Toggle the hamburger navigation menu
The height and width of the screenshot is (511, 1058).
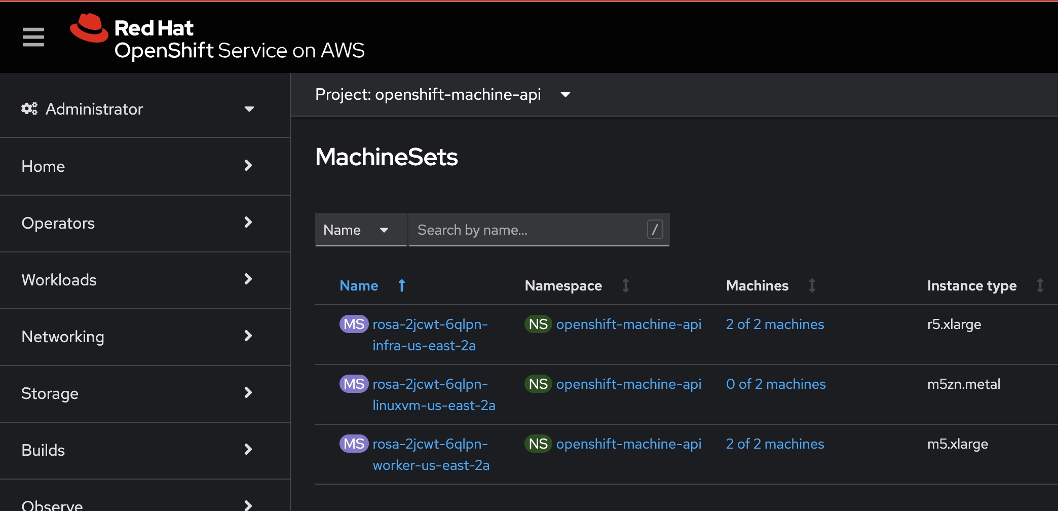(x=33, y=37)
